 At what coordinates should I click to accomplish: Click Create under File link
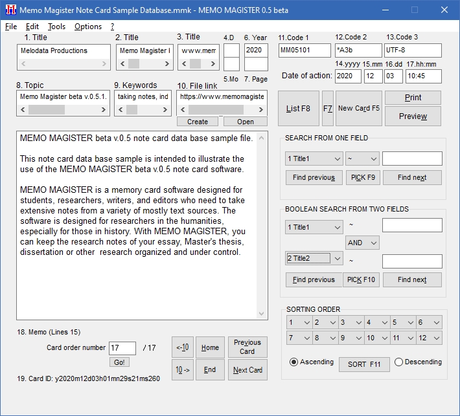coord(198,122)
